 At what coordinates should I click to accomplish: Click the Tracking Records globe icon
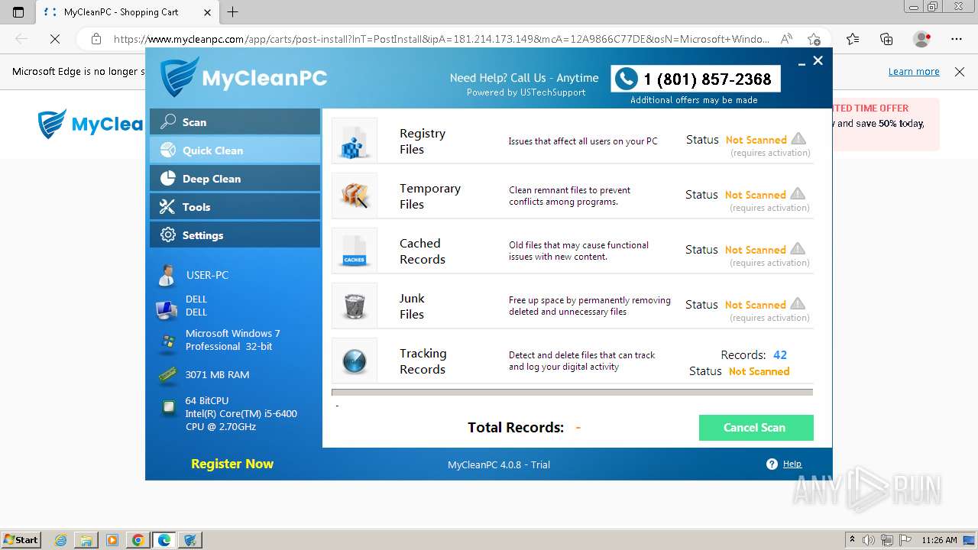coord(355,361)
